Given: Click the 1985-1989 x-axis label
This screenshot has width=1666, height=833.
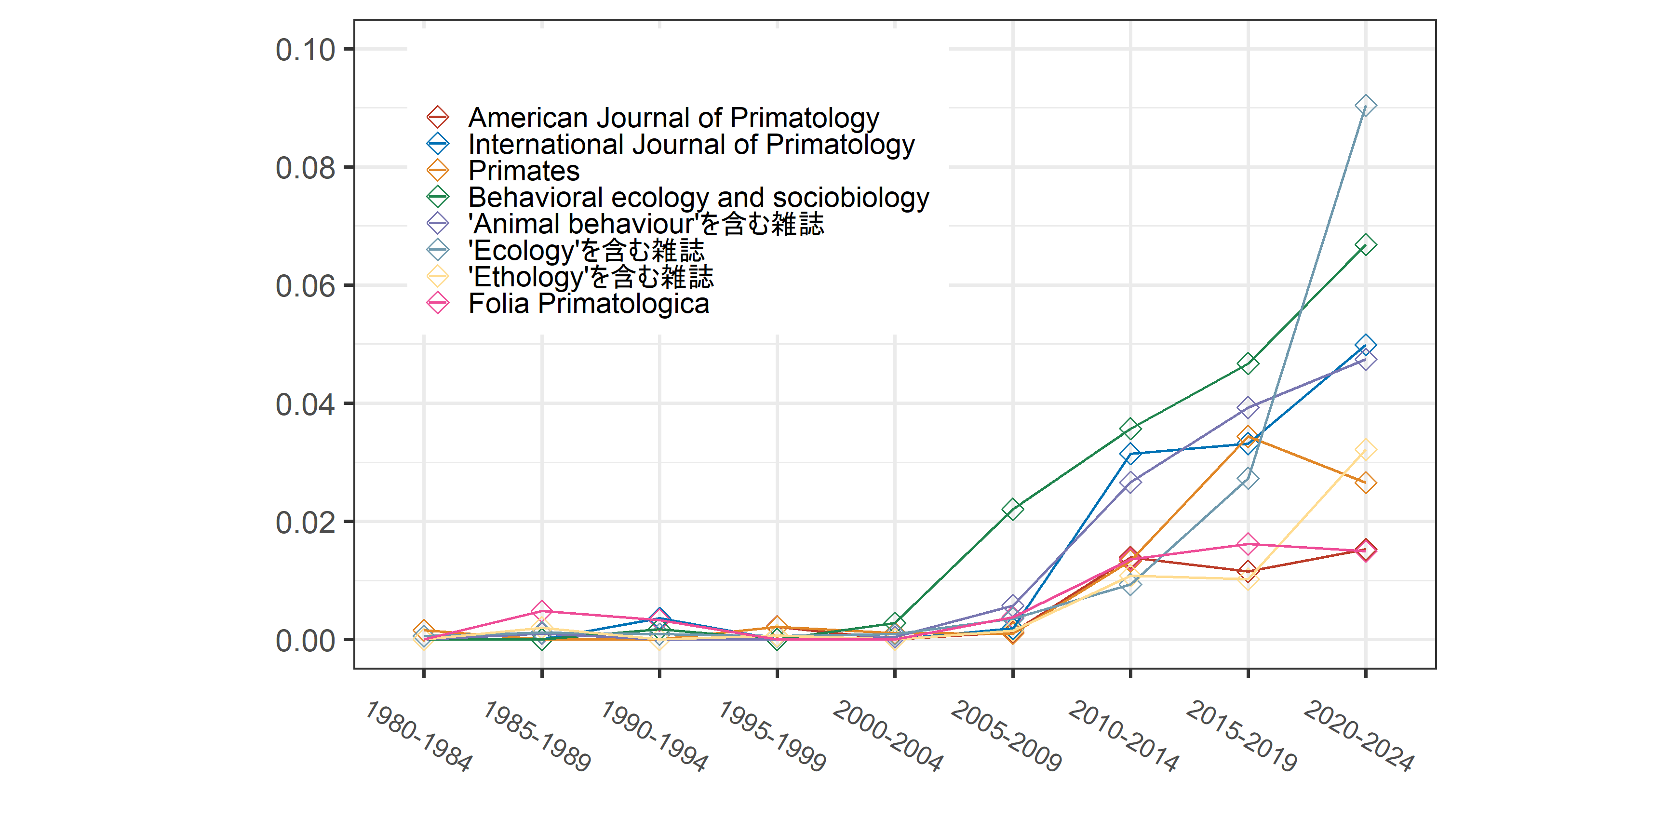Looking at the screenshot, I should tap(537, 736).
